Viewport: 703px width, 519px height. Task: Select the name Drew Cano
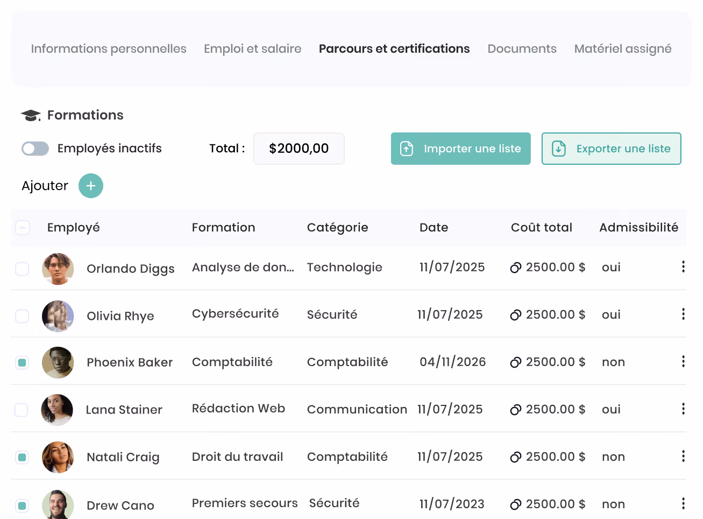120,506
